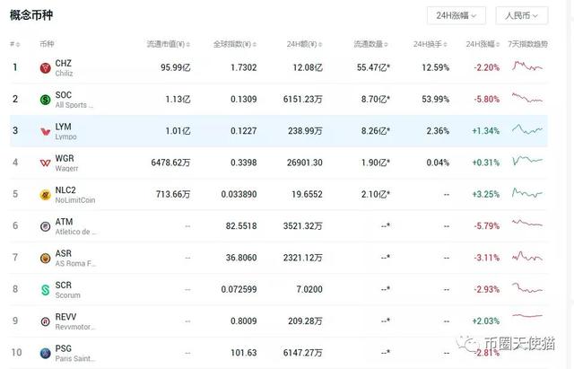Select CHZ market cap value 95.99亿
Image resolution: width=574 pixels, height=369 pixels.
176,68
